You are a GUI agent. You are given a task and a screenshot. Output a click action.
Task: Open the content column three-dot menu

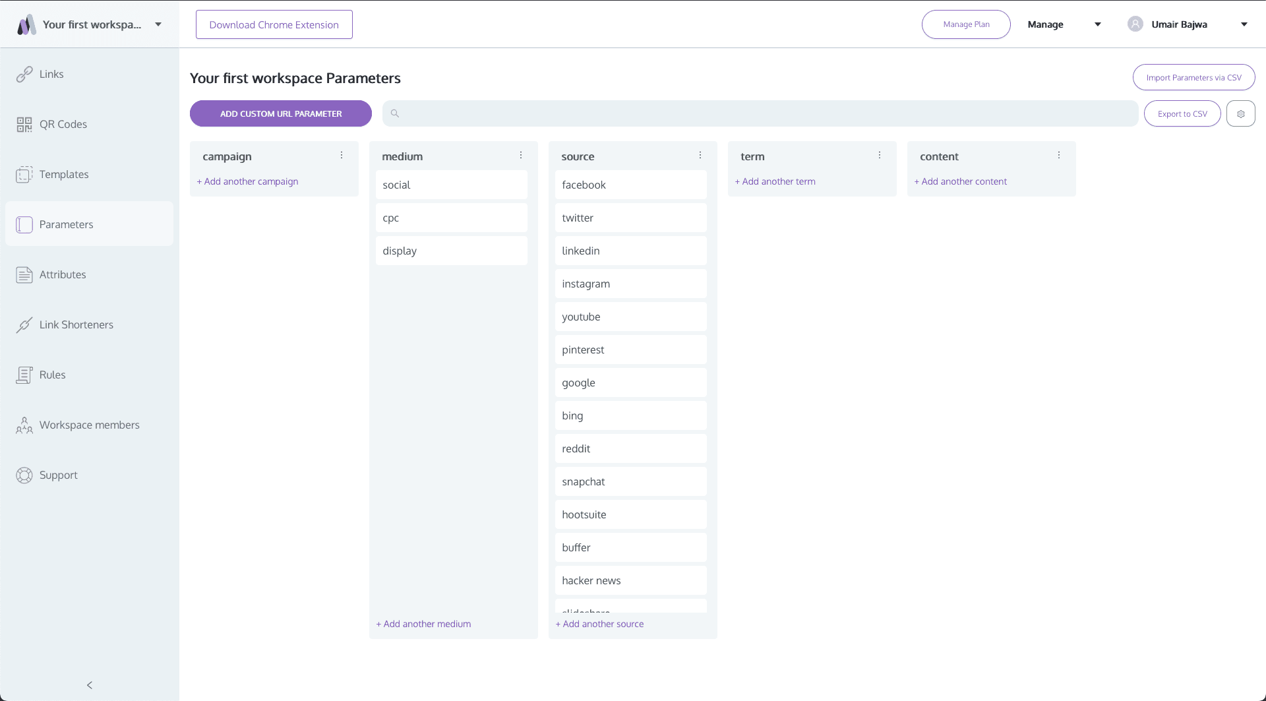point(1059,155)
